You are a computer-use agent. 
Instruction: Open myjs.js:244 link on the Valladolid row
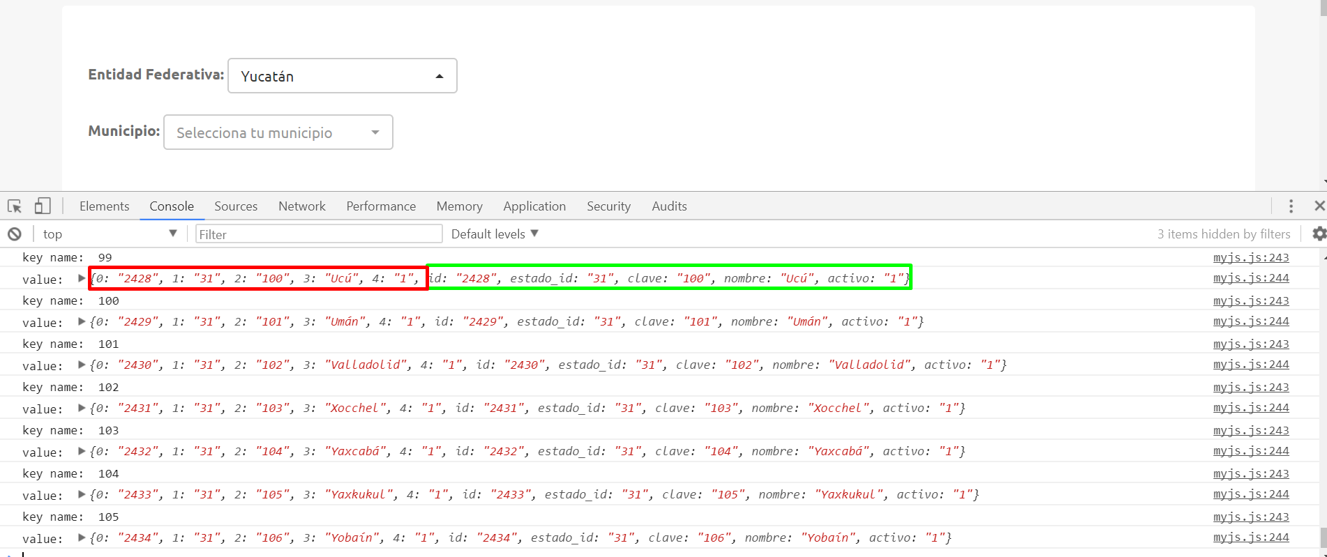1251,365
